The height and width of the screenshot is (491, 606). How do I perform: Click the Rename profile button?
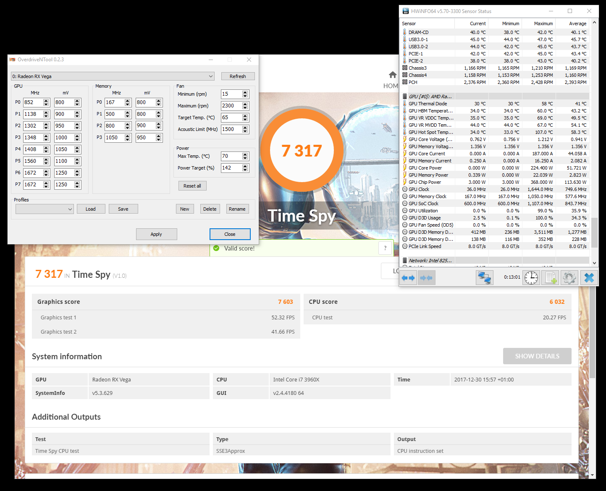pos(237,209)
